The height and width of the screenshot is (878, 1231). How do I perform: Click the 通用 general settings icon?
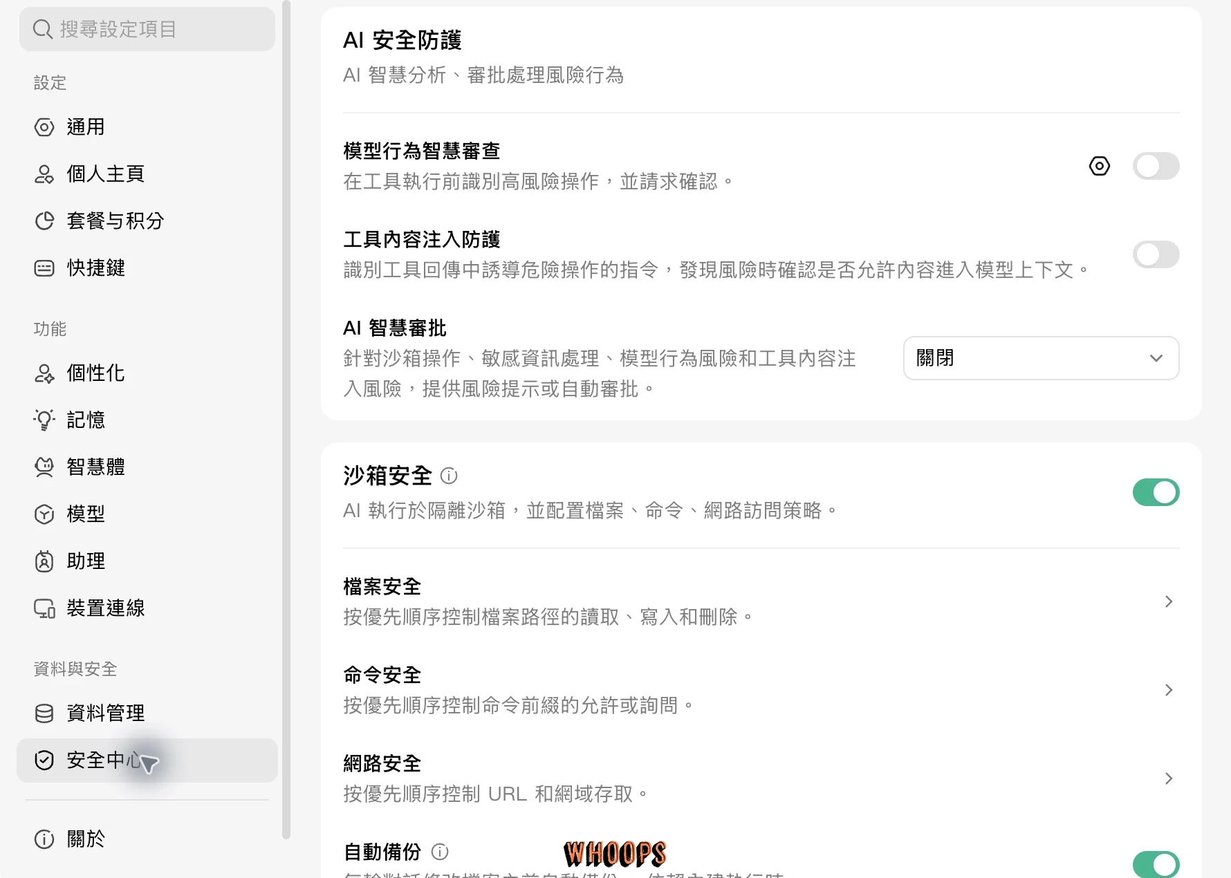pos(44,127)
